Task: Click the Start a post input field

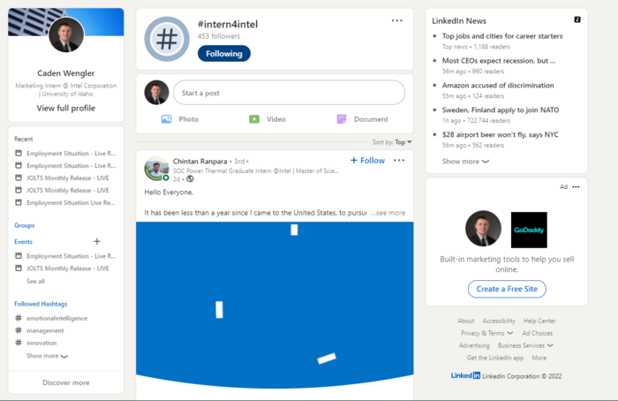Action: pos(288,93)
